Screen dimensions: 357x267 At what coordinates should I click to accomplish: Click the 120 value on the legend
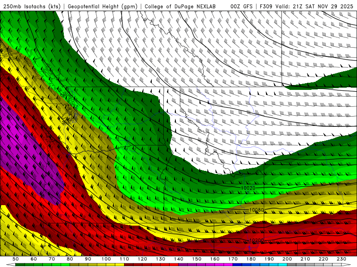(142, 259)
